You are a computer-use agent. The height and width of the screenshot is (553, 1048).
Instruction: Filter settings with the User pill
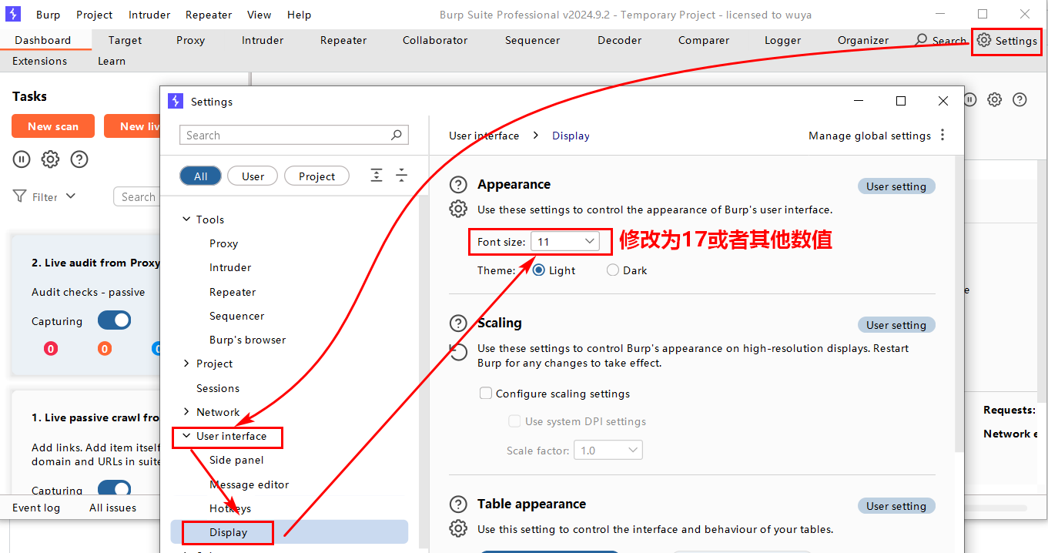[x=253, y=176]
